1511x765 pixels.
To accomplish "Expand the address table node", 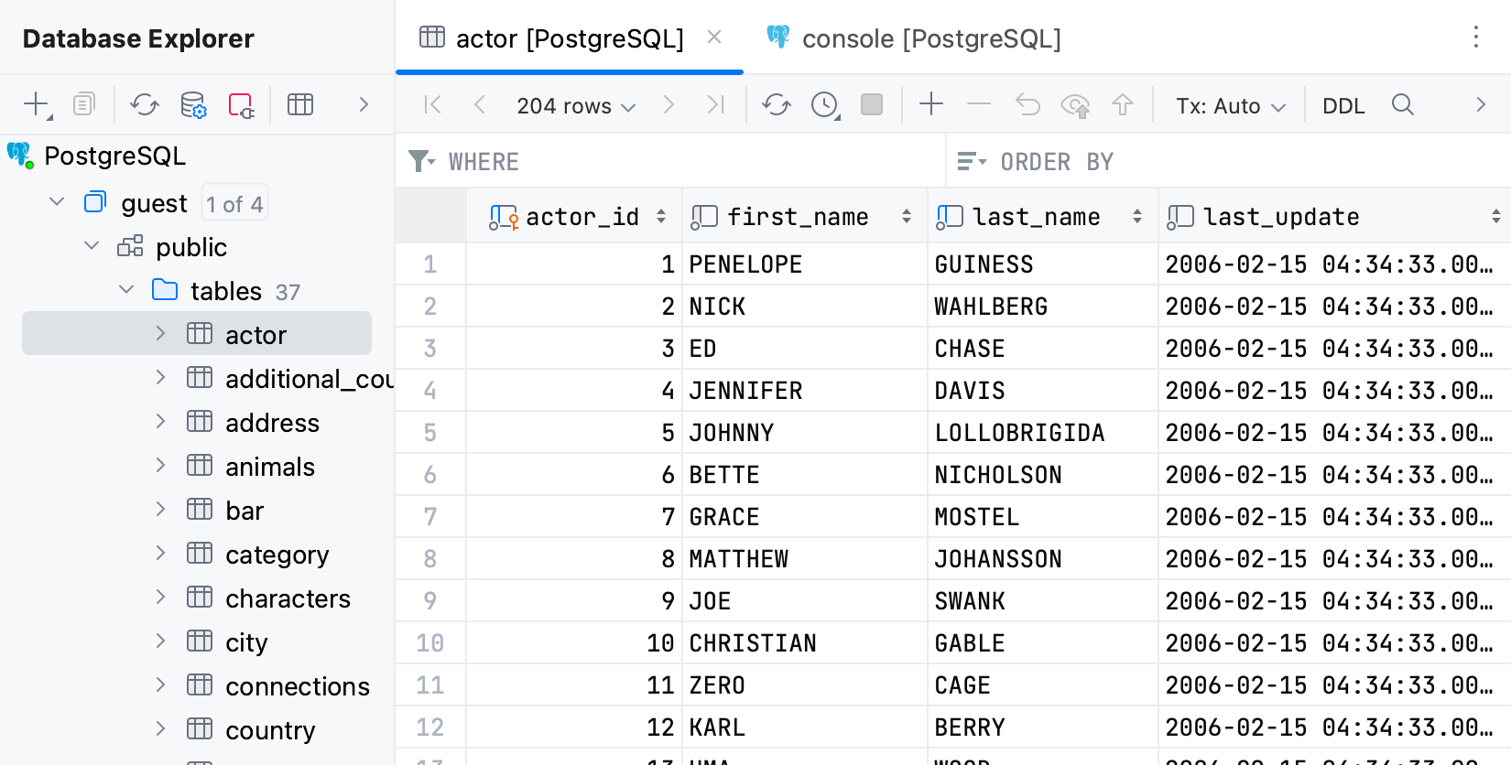I will click(x=160, y=422).
